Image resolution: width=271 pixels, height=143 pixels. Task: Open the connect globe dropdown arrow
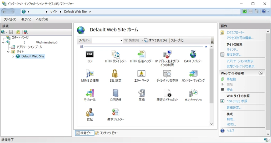[x=6, y=32]
